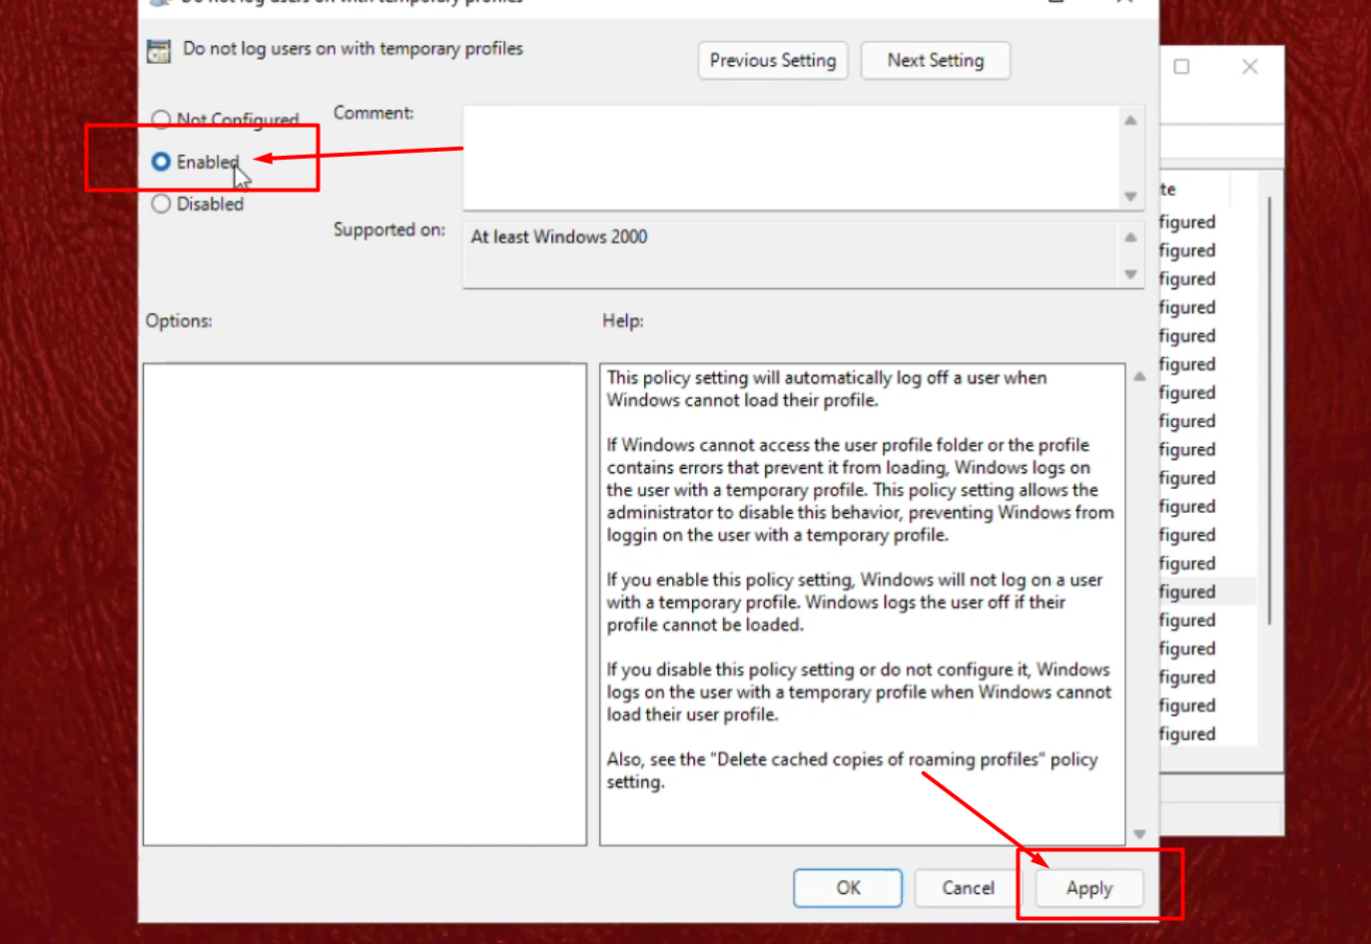This screenshot has height=944, width=1371.
Task: Click the Help pane scroll-up arrow
Action: 1139,376
